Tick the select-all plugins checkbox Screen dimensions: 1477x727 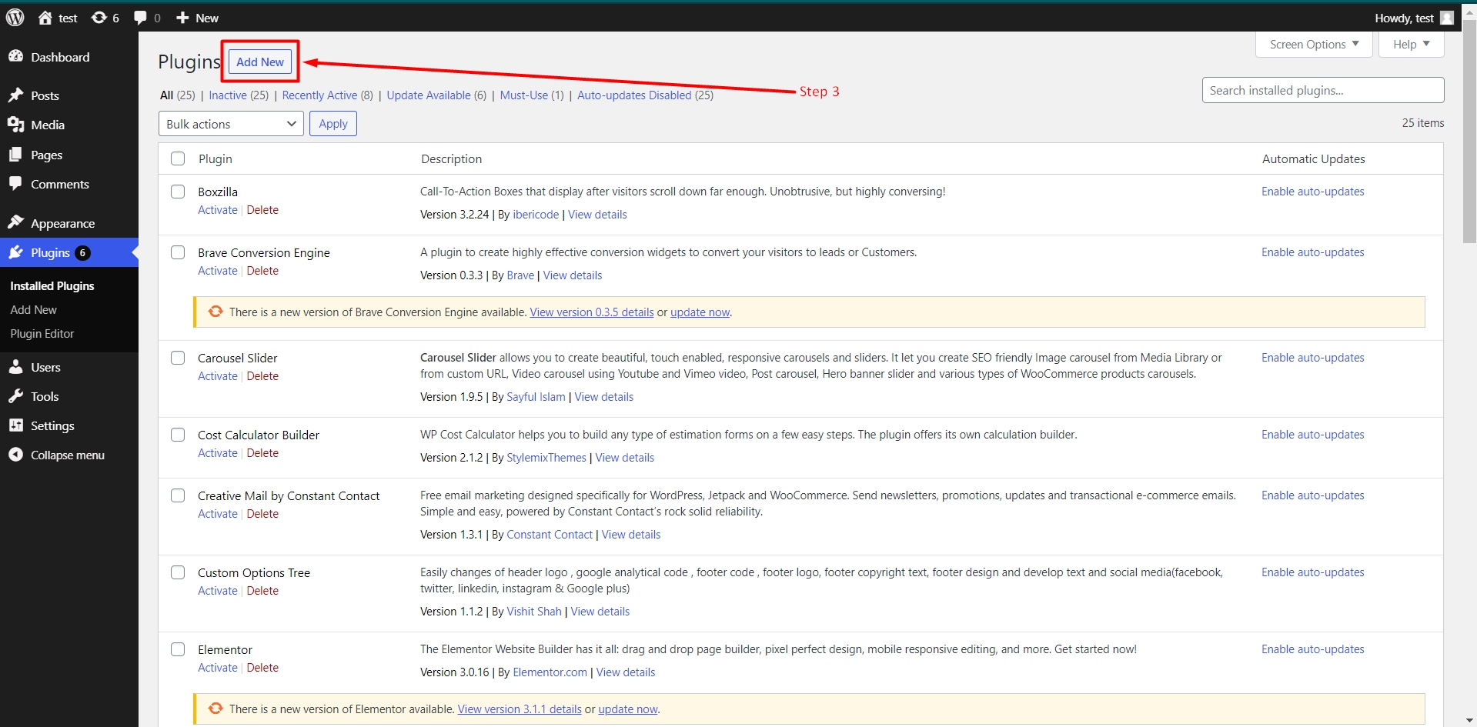(178, 158)
